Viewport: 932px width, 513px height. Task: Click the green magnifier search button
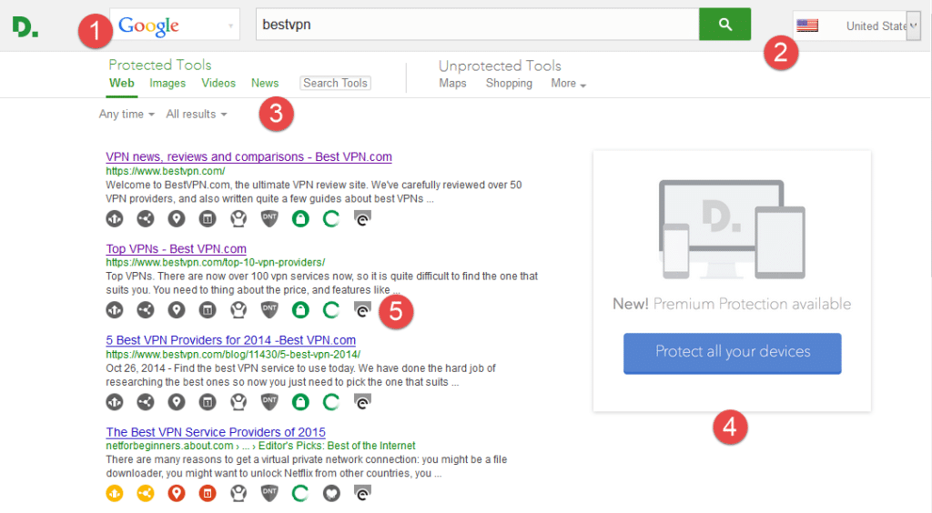pyautogui.click(x=724, y=25)
